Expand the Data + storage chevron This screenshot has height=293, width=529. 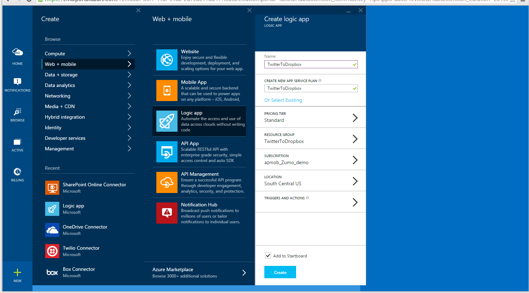[x=130, y=75]
